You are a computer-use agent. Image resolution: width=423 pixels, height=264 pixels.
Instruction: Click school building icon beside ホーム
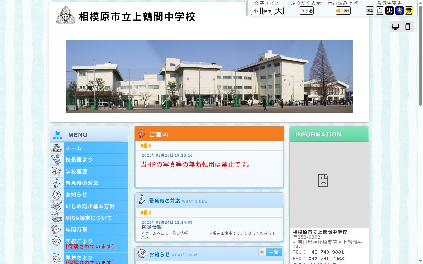pyautogui.click(x=57, y=148)
